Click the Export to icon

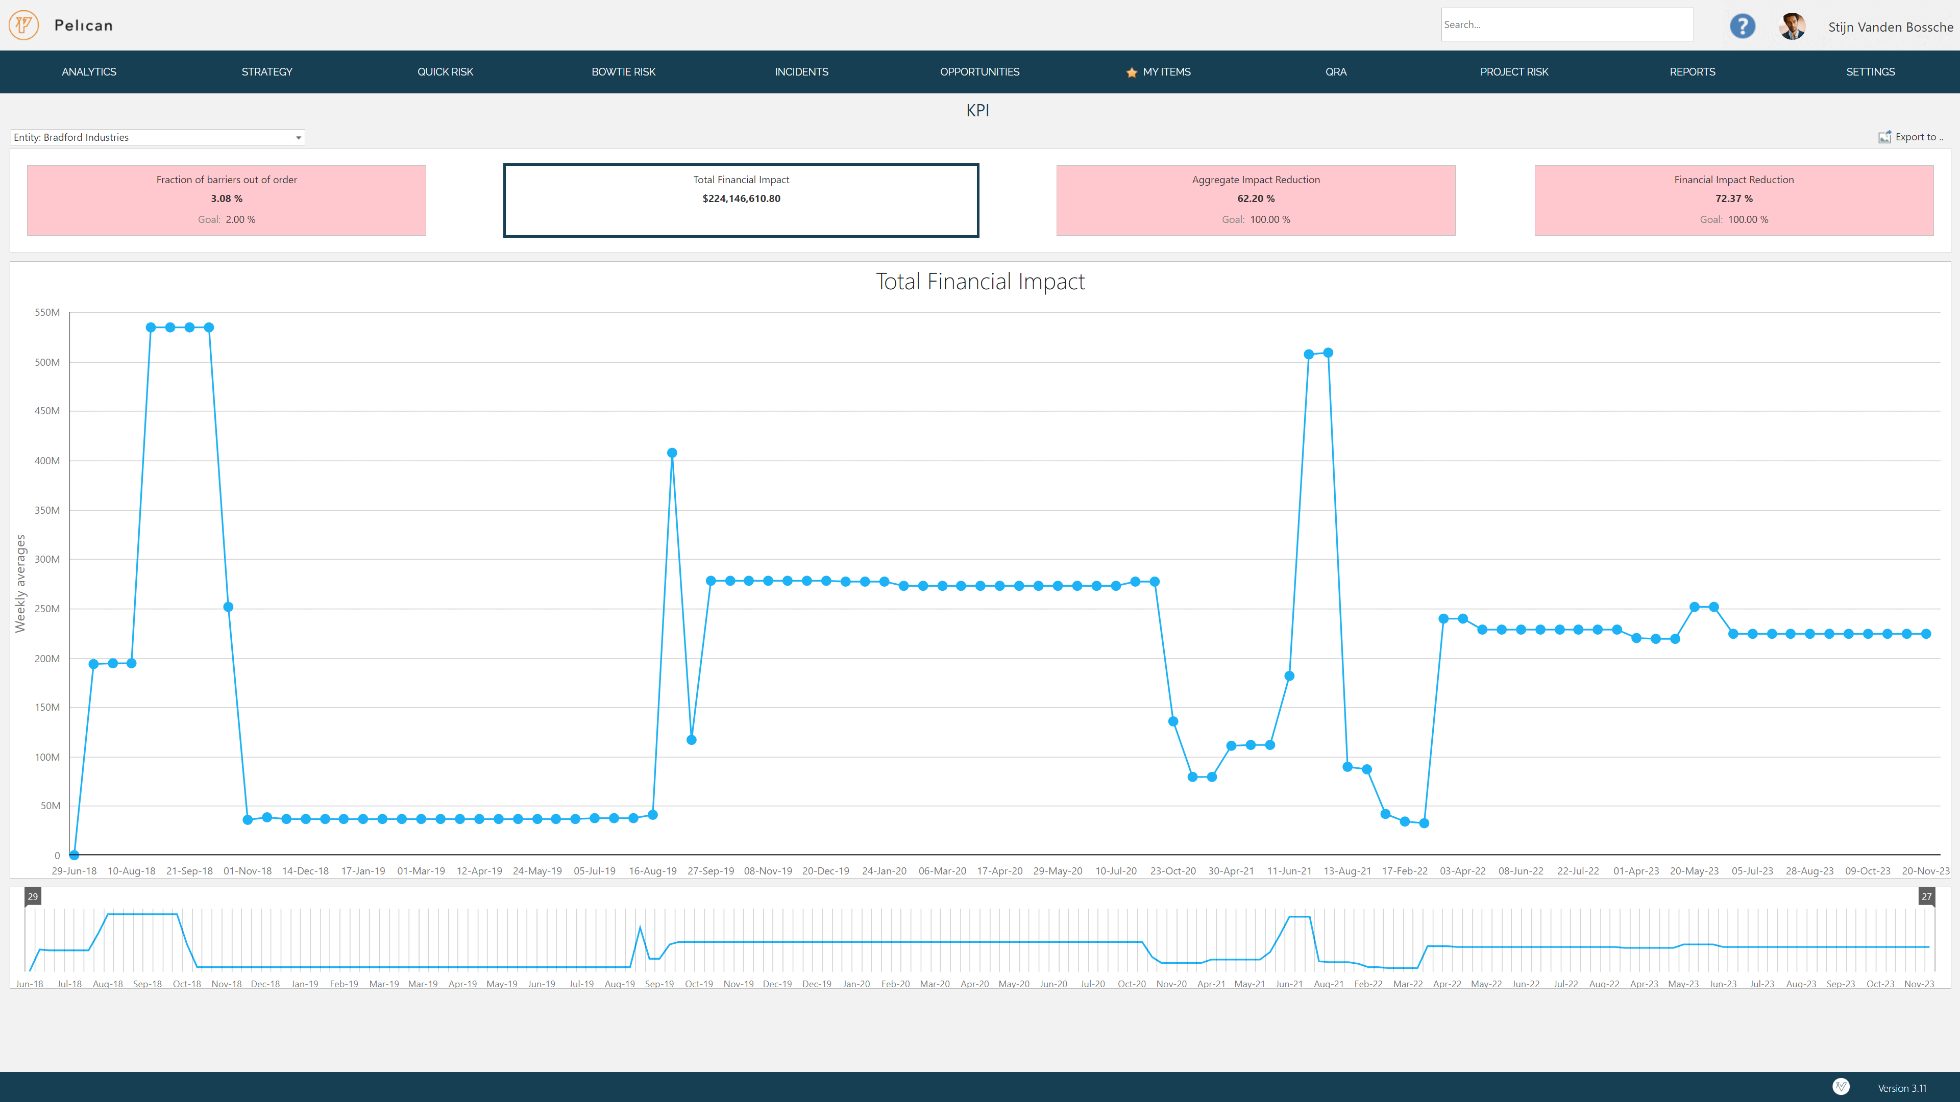[x=1884, y=138]
